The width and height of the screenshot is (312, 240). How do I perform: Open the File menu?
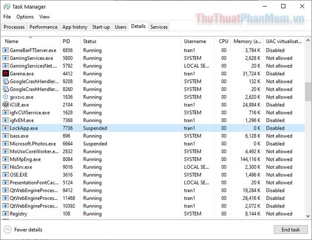click(7, 17)
